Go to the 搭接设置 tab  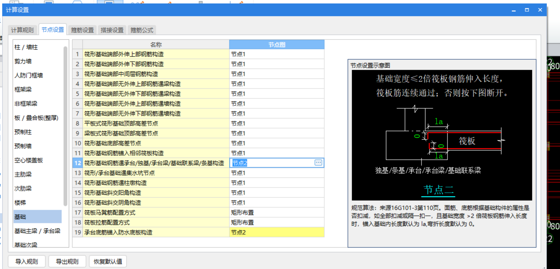[112, 30]
